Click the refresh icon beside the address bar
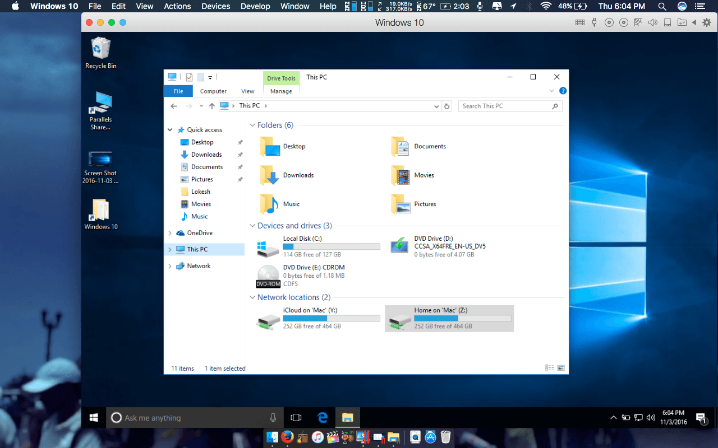The image size is (718, 448). [x=447, y=106]
